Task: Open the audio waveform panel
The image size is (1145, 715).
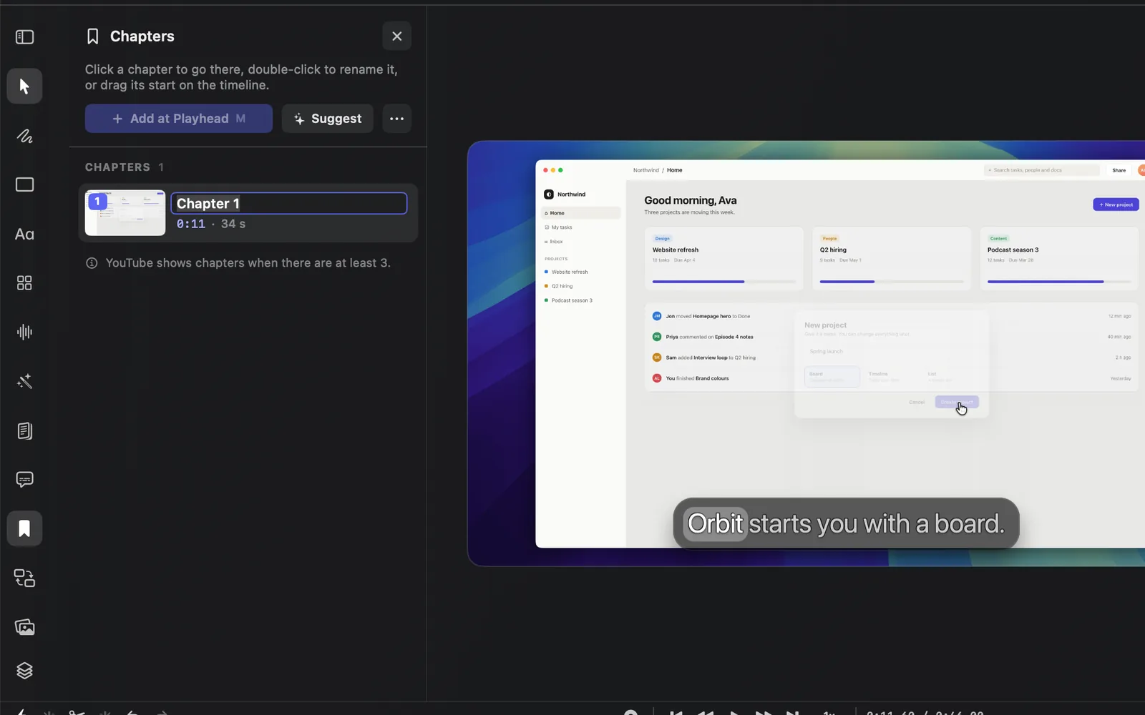Action: (x=24, y=332)
